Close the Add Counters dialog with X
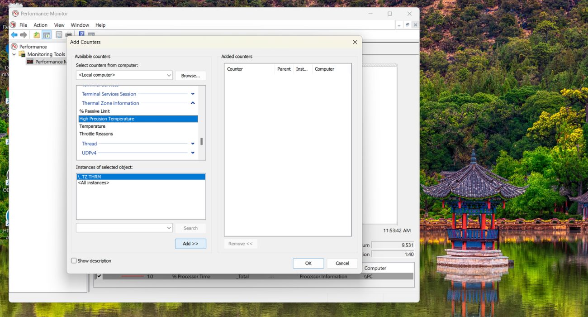 click(355, 42)
